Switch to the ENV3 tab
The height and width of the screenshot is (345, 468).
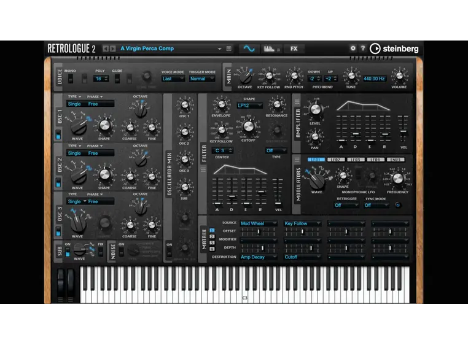coord(396,160)
